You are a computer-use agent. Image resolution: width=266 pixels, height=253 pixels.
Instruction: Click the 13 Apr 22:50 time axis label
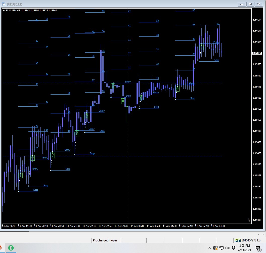pos(105,226)
